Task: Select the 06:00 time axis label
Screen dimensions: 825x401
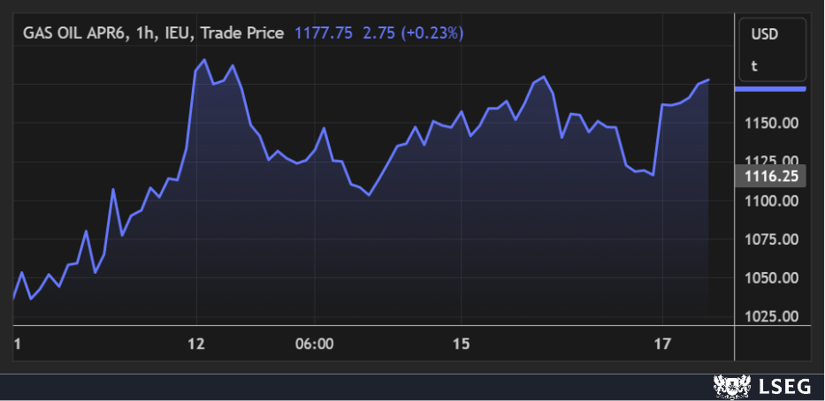Action: click(315, 344)
